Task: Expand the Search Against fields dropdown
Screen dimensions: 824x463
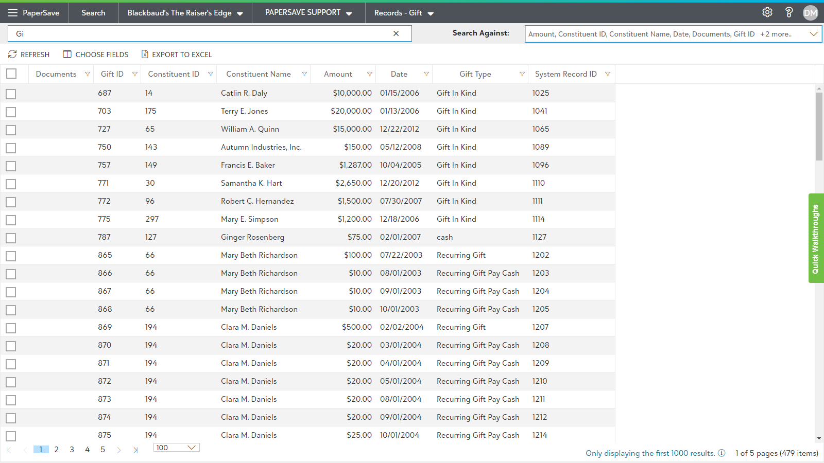Action: click(x=813, y=34)
